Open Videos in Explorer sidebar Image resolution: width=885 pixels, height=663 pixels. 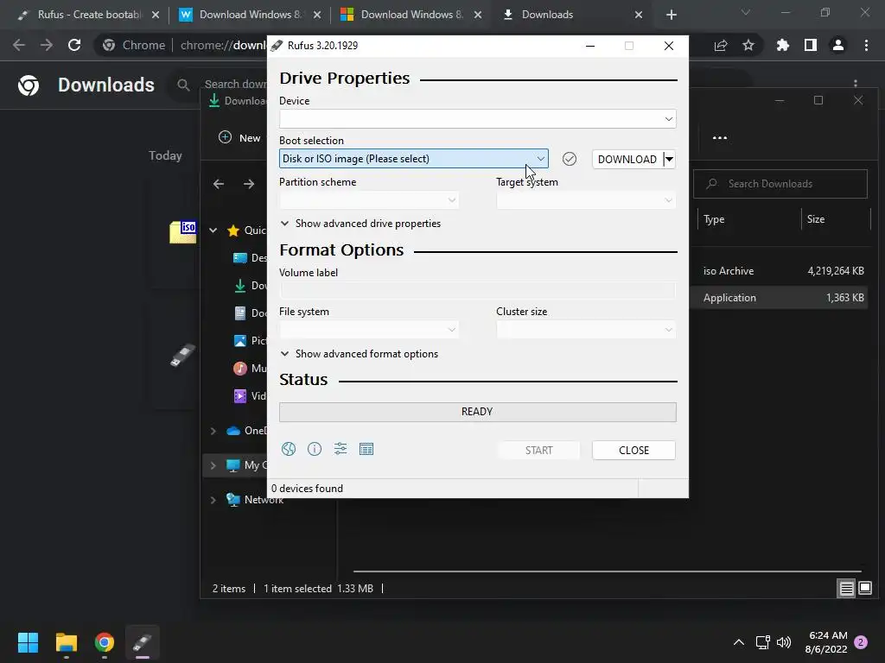(x=249, y=395)
